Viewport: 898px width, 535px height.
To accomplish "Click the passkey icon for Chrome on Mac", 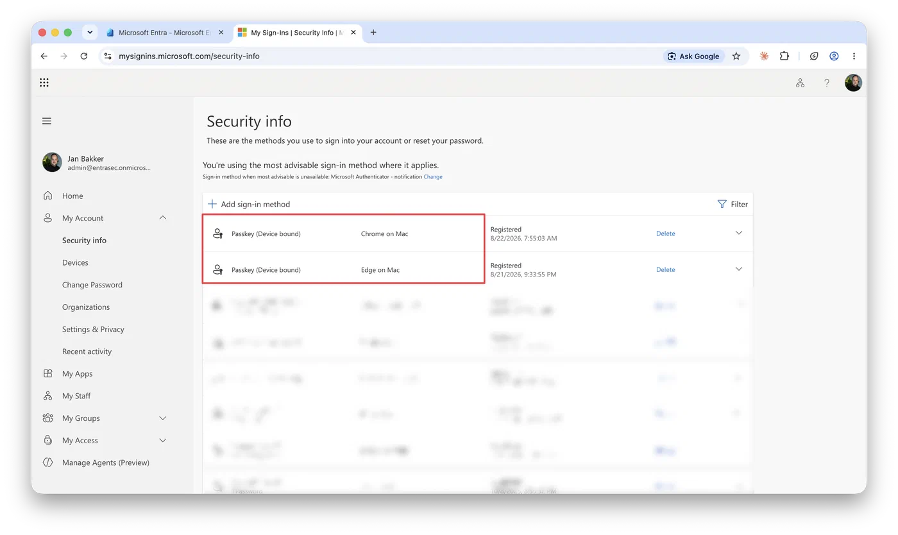I will click(x=218, y=234).
